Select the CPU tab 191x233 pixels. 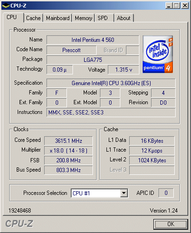point(13,17)
